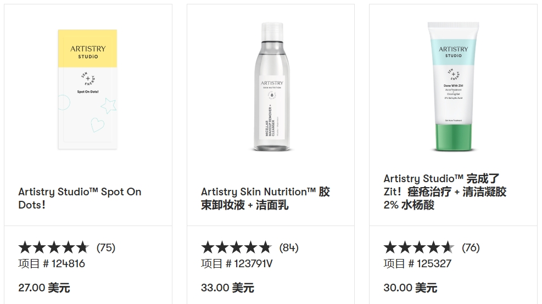Open the Micellar Makeup Remover bottle image
The width and height of the screenshot is (542, 304).
(x=270, y=88)
